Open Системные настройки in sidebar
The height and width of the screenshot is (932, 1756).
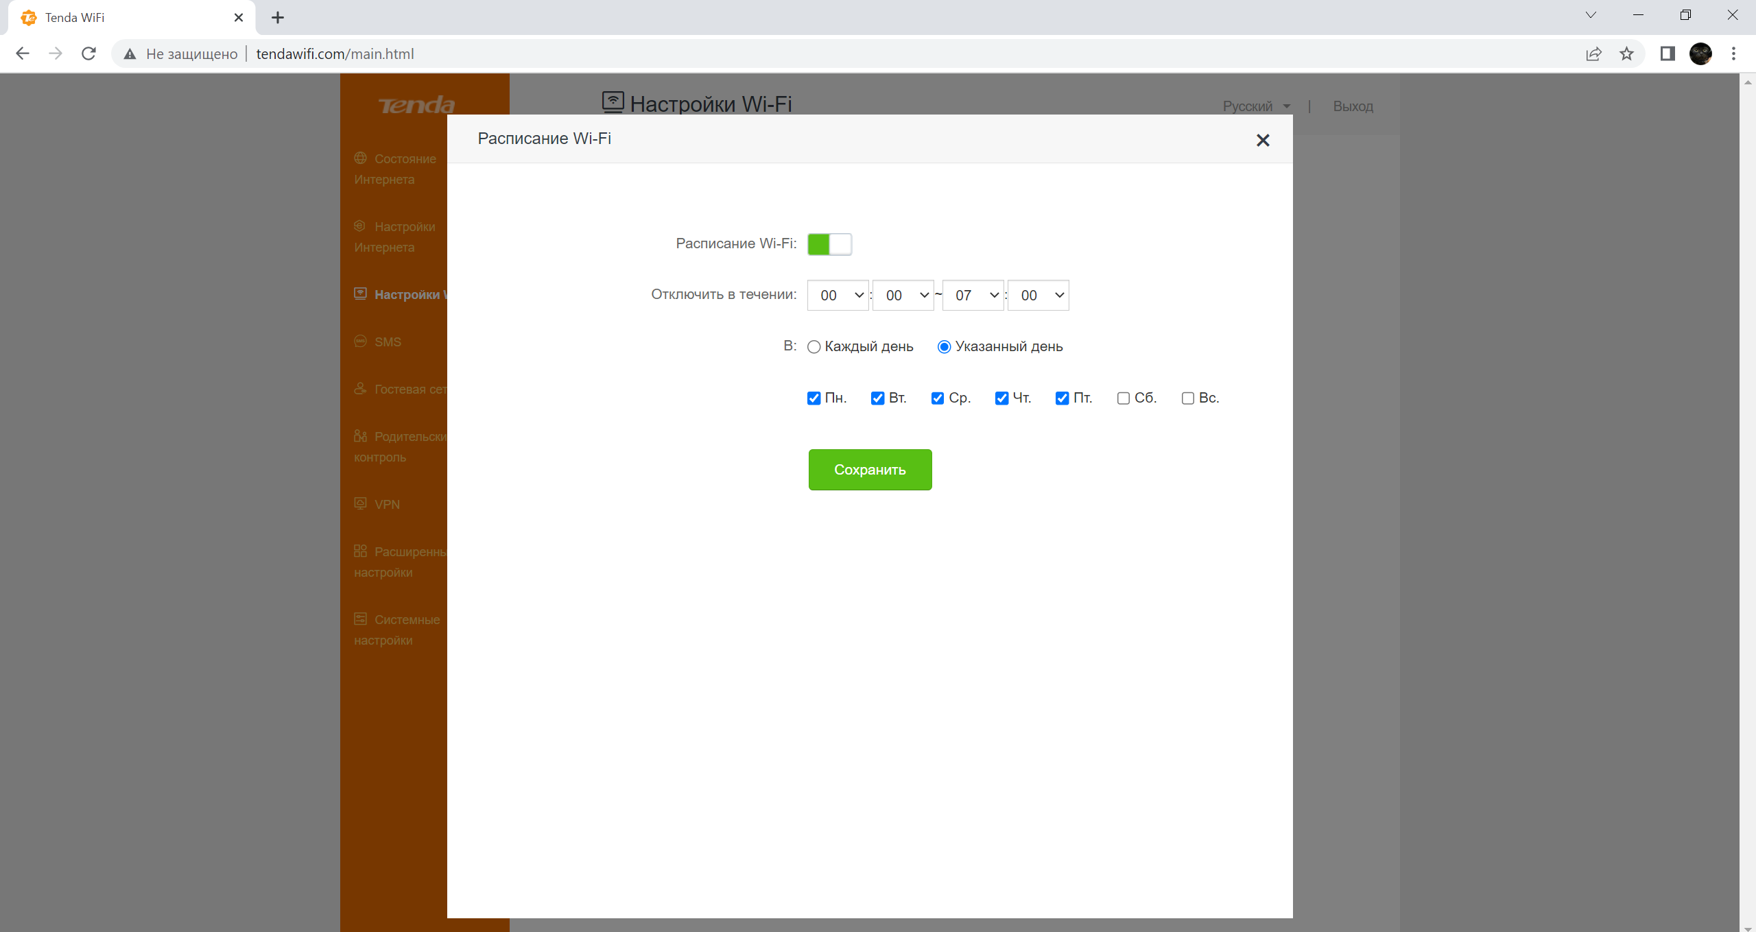[x=397, y=630]
